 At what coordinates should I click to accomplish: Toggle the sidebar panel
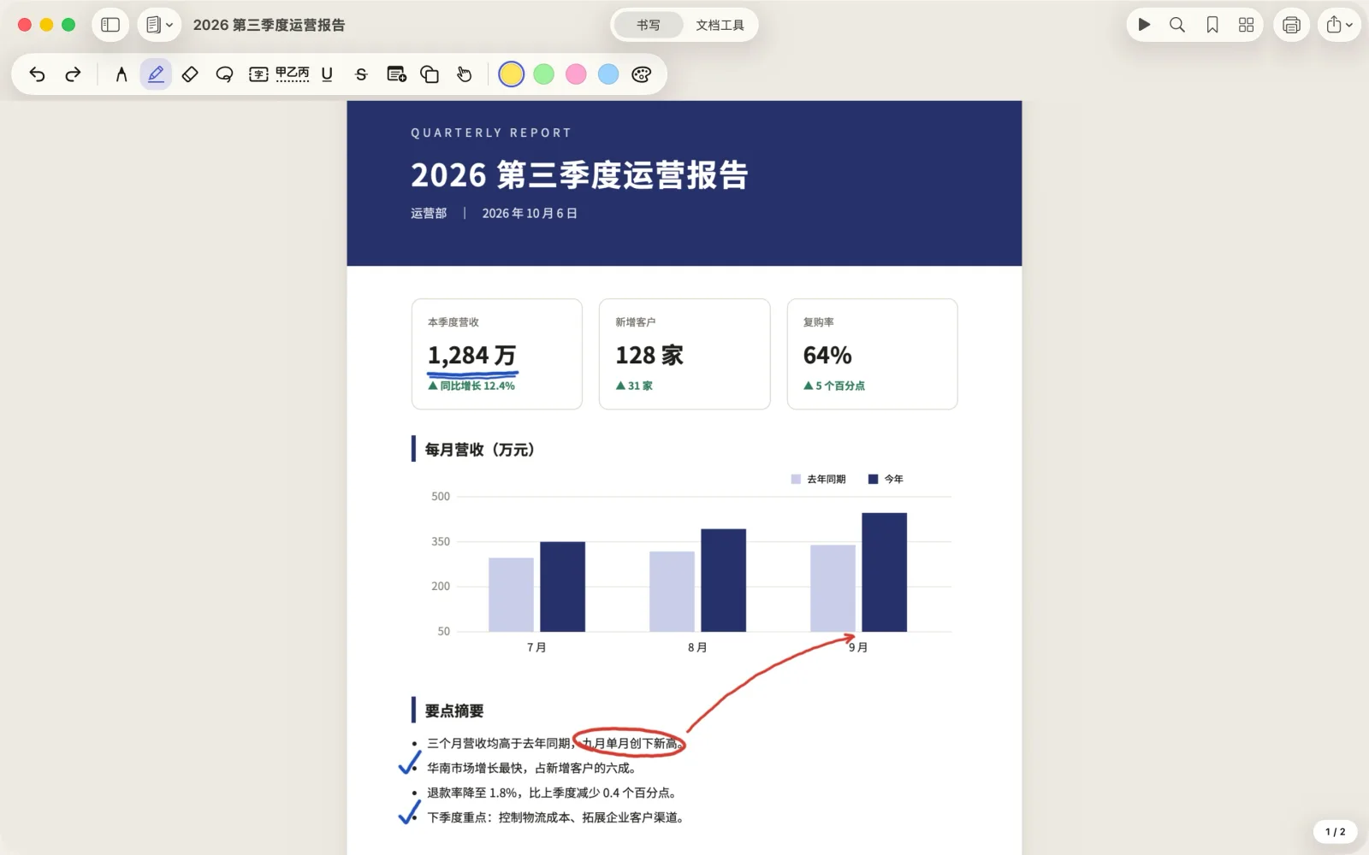110,25
